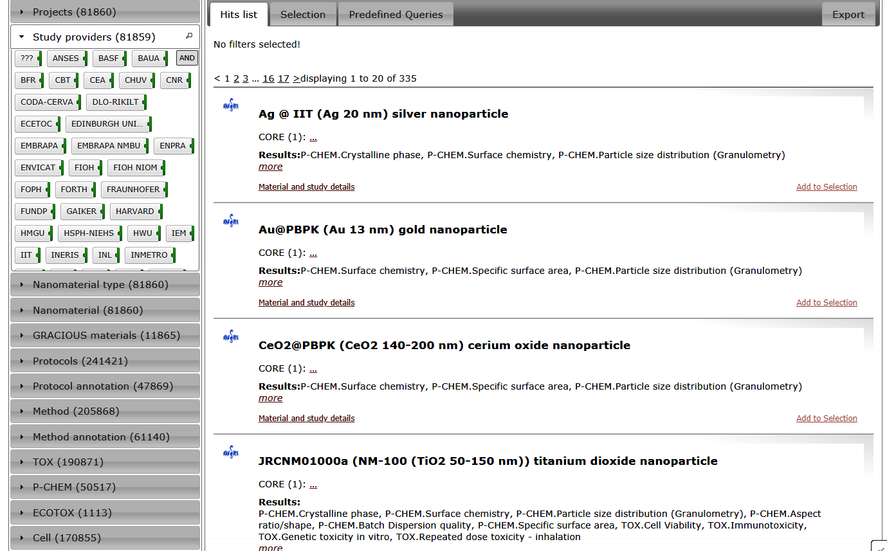Switch to the Selection tab
The width and height of the screenshot is (887, 551).
pos(302,15)
